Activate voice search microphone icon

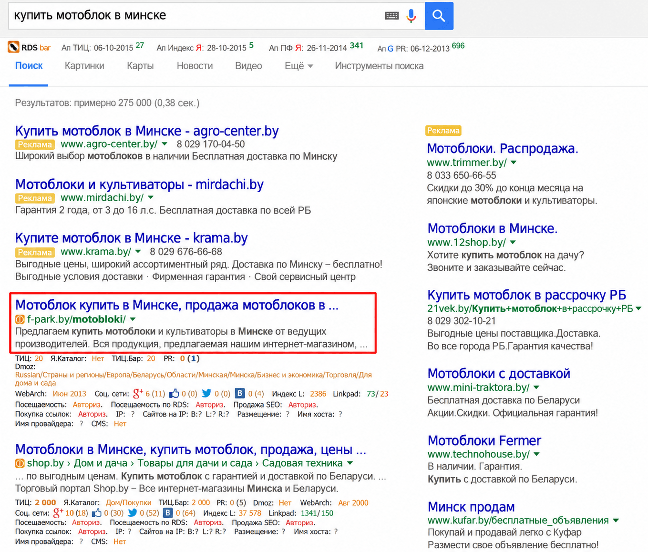click(411, 16)
